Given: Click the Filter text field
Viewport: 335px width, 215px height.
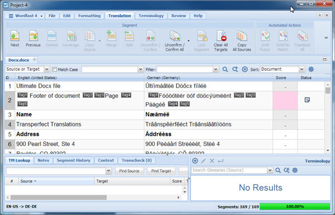Looking at the screenshot, I should pyautogui.click(x=185, y=69).
